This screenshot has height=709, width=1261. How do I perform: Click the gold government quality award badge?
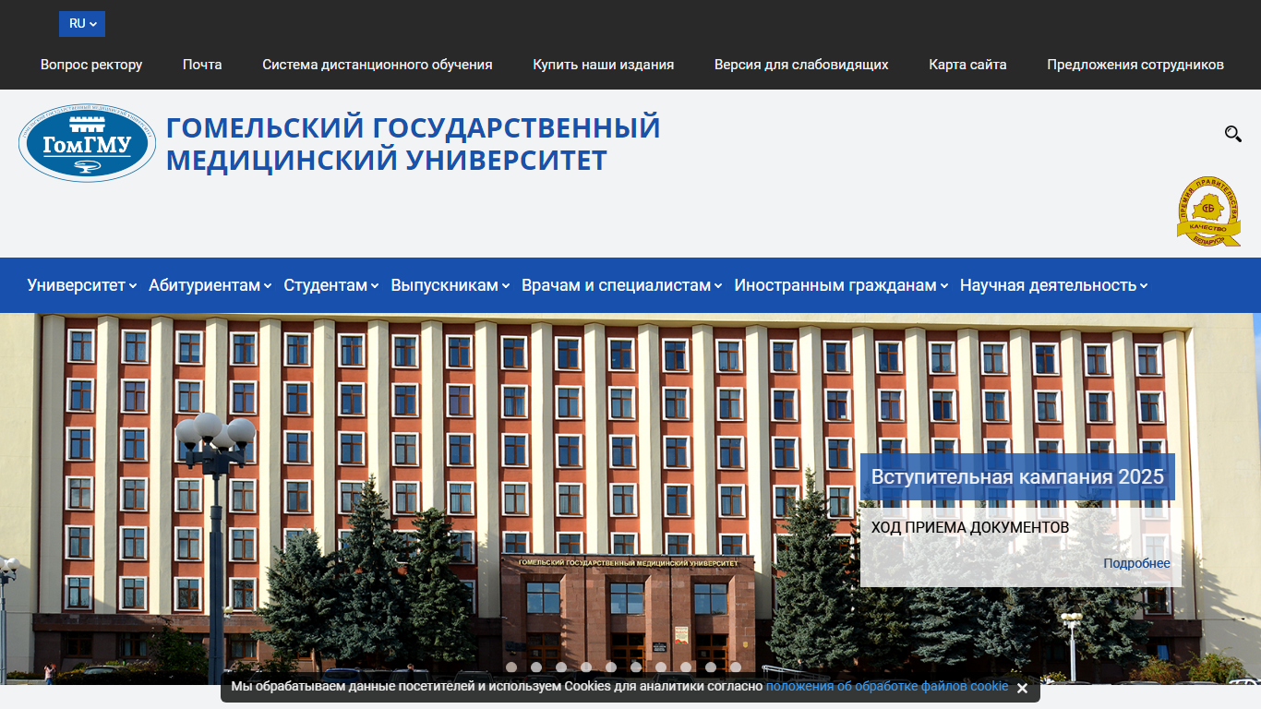1208,211
